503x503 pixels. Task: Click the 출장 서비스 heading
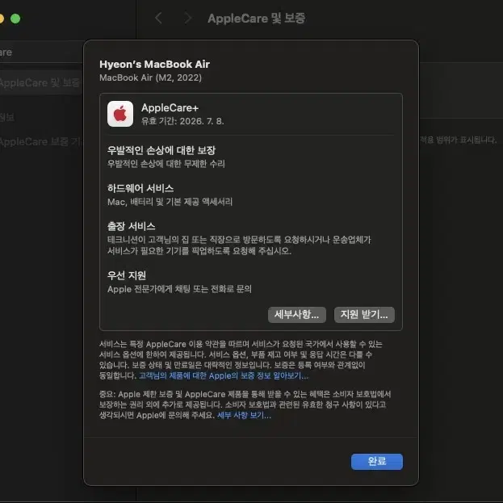point(132,226)
